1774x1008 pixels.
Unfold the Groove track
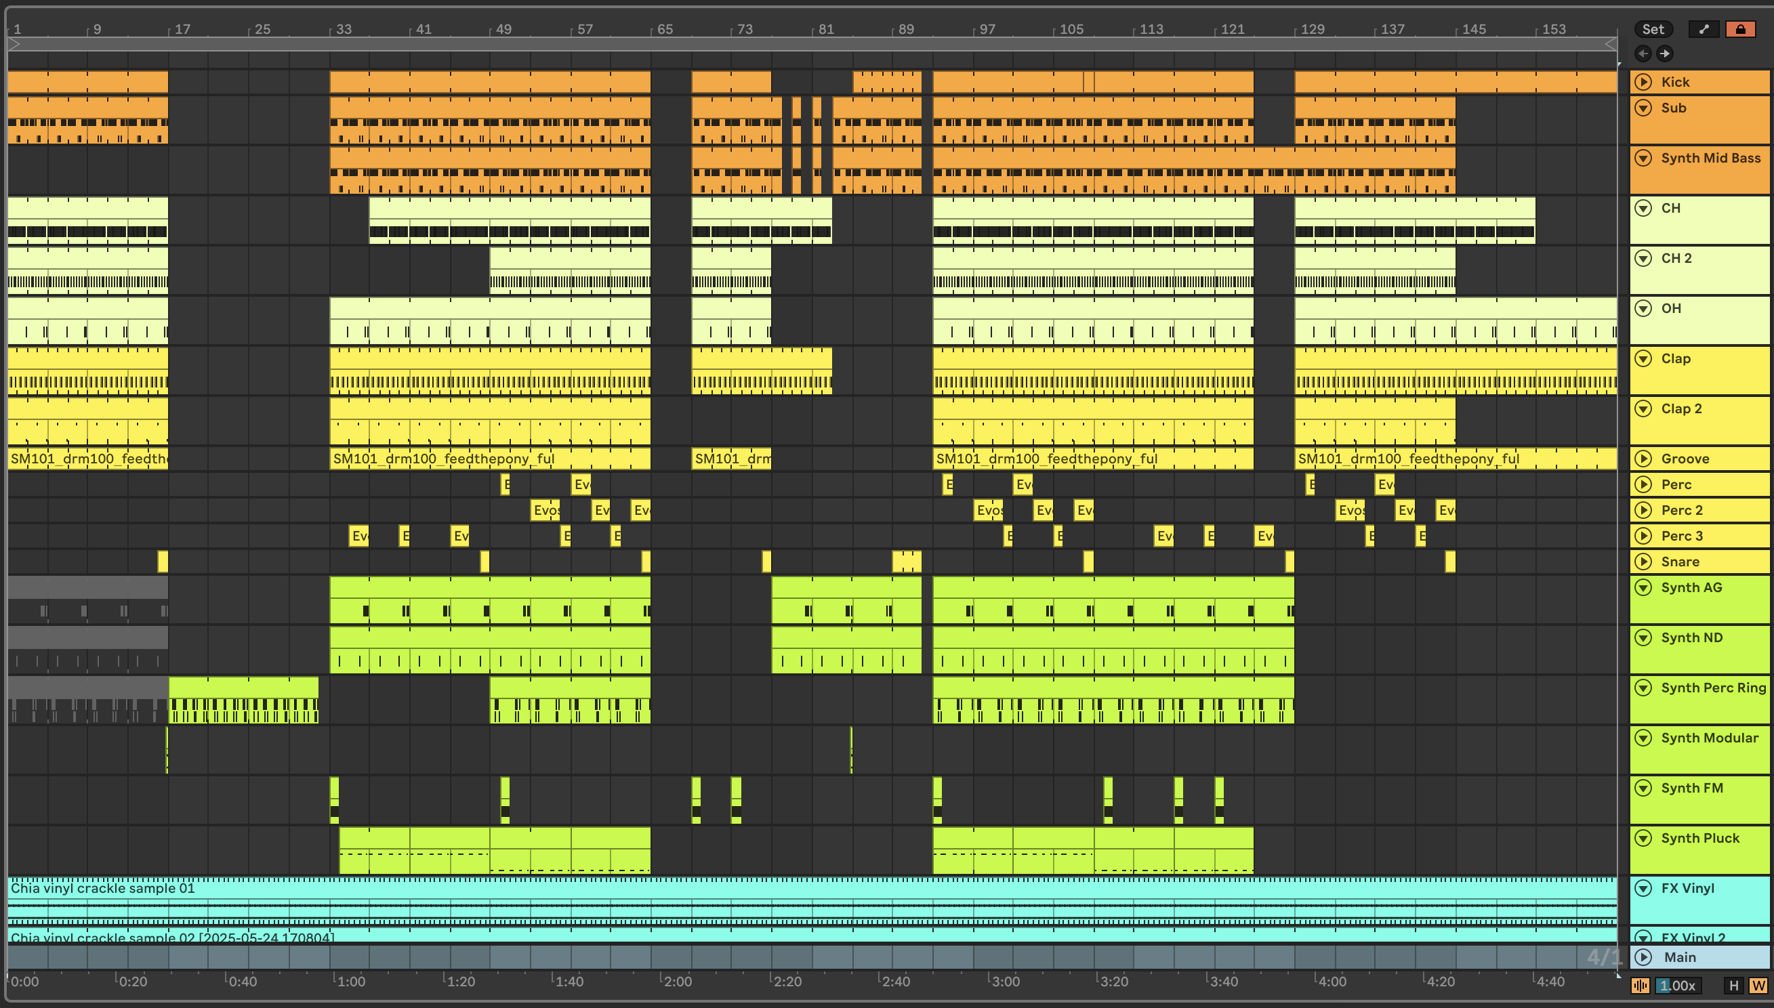pyautogui.click(x=1643, y=459)
